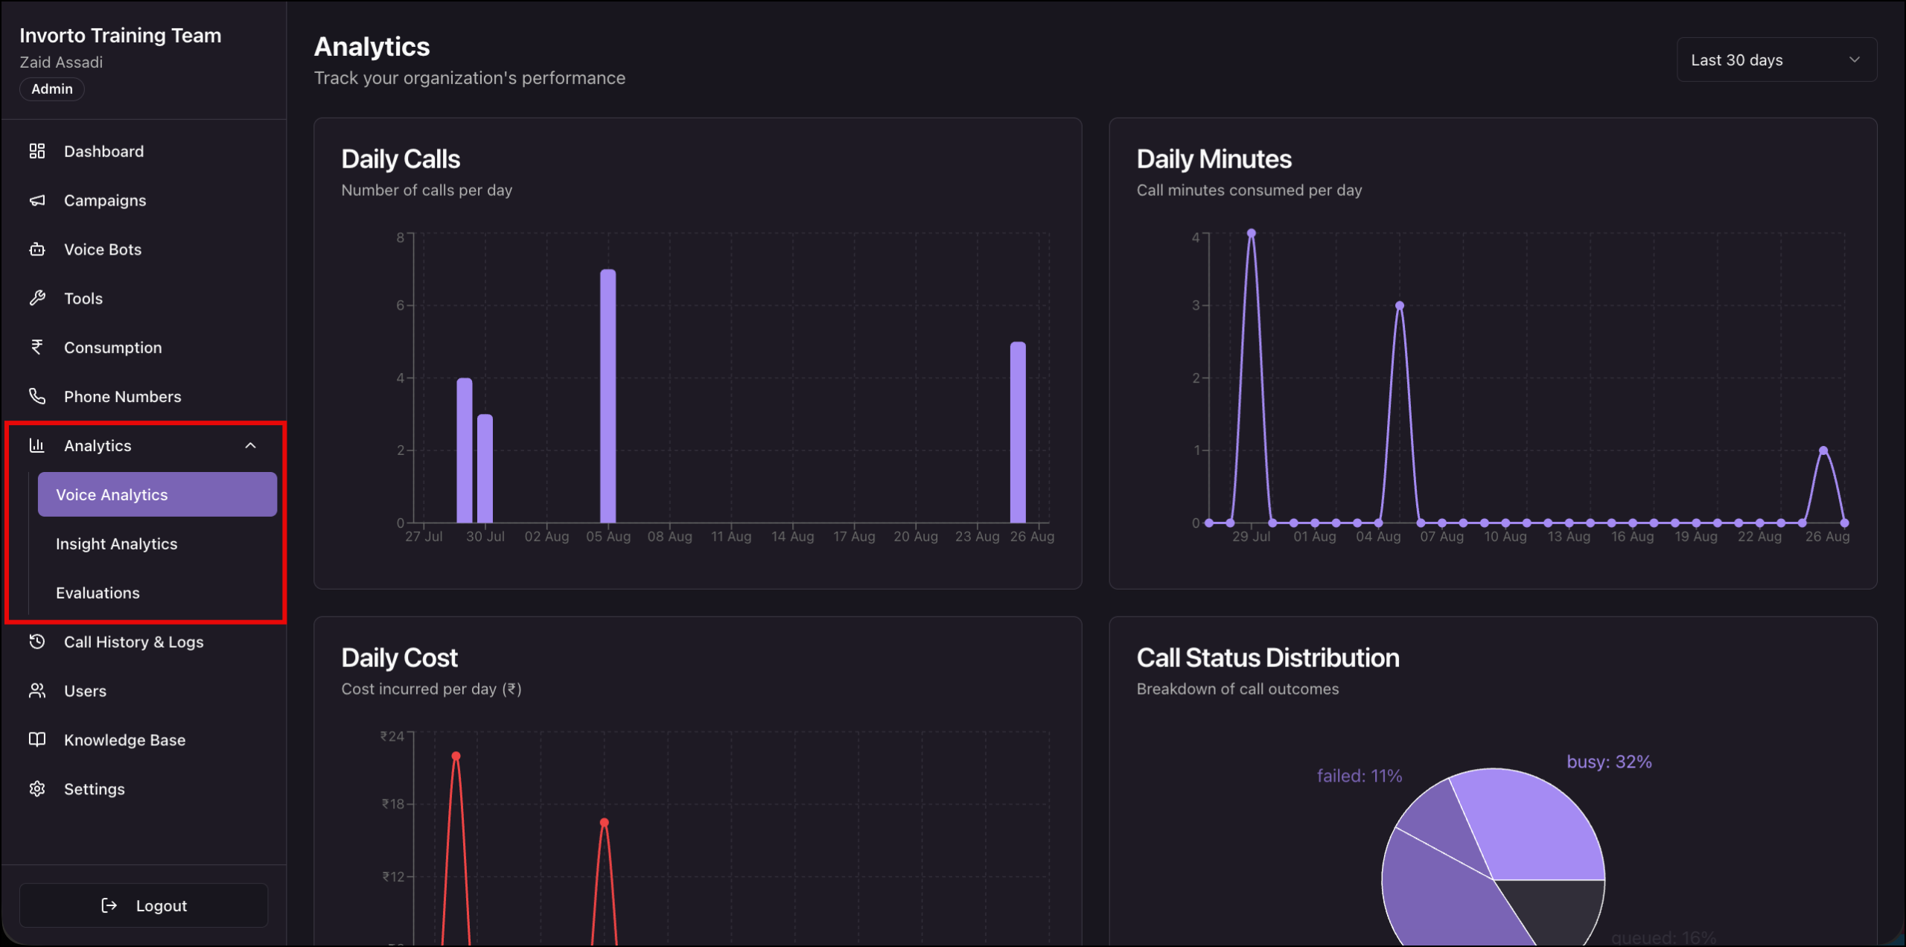The height and width of the screenshot is (947, 1906).
Task: Click the Call History clock icon
Action: point(37,642)
